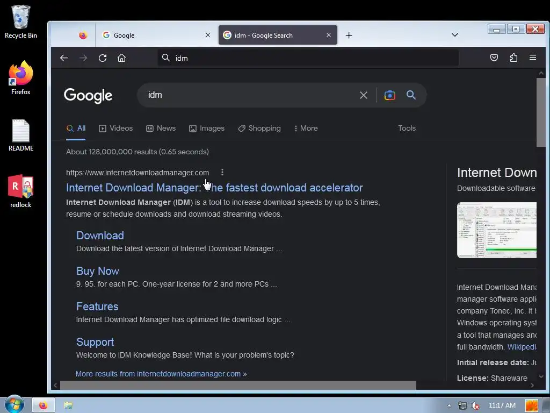Click the muted volume tray icon
The height and width of the screenshot is (413, 550).
click(475, 405)
